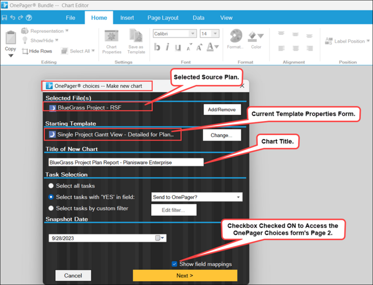Click the decrease font size icon

(189, 47)
